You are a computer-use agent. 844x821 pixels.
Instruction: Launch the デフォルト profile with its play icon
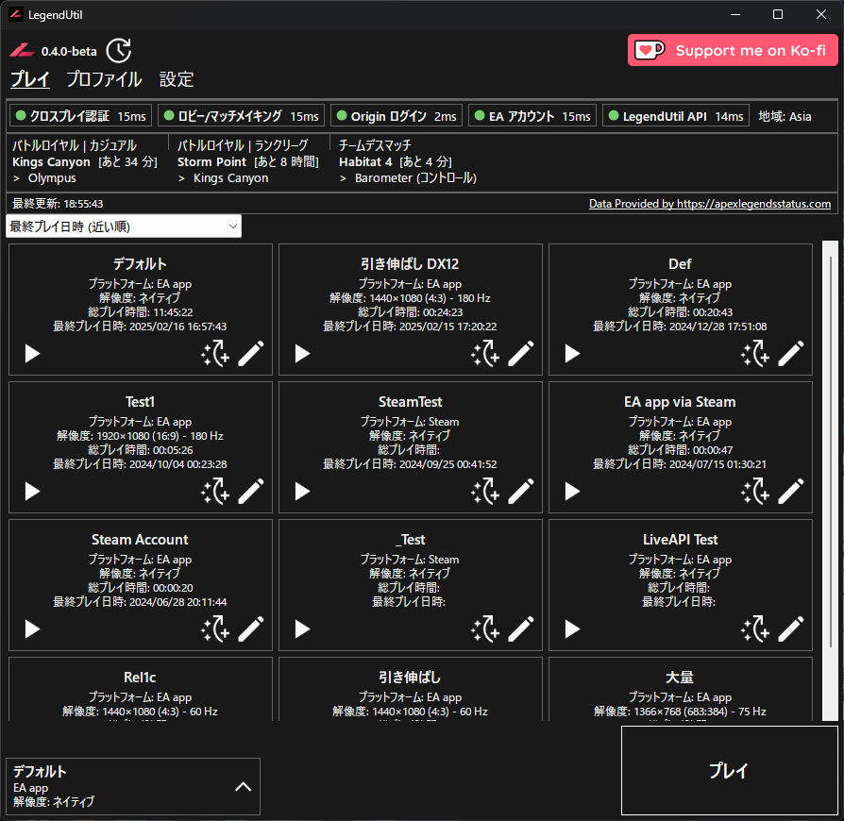32,354
